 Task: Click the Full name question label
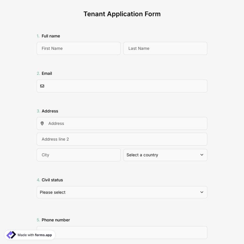(x=51, y=36)
